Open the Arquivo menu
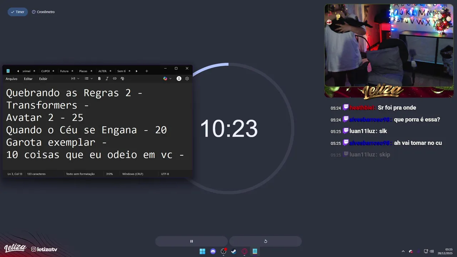457x257 pixels. pos(11,79)
